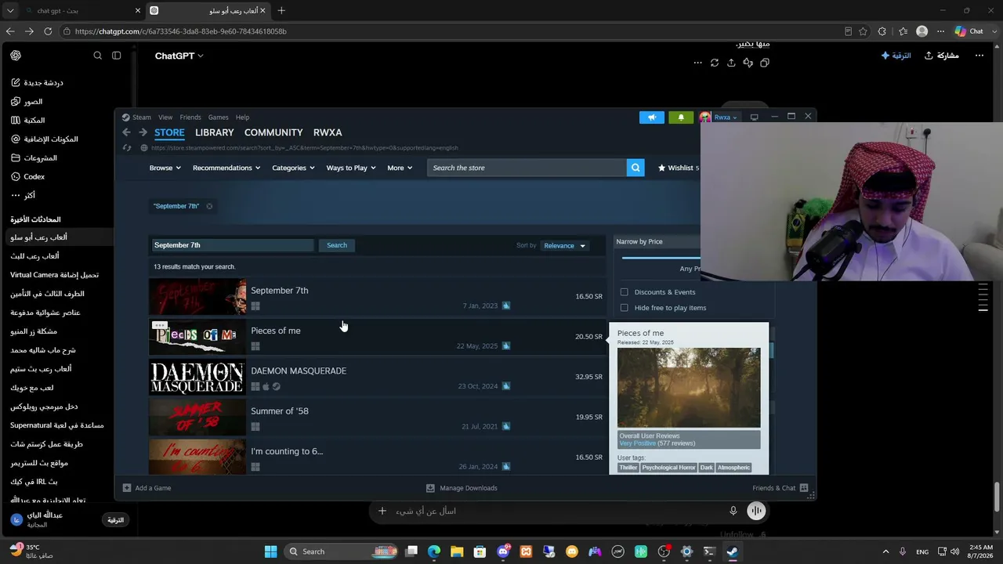Go forward in the Steam client

click(143, 132)
